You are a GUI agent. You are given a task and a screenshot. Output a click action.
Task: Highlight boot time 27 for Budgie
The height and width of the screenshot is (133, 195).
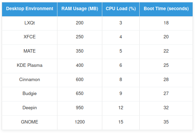tap(166, 94)
